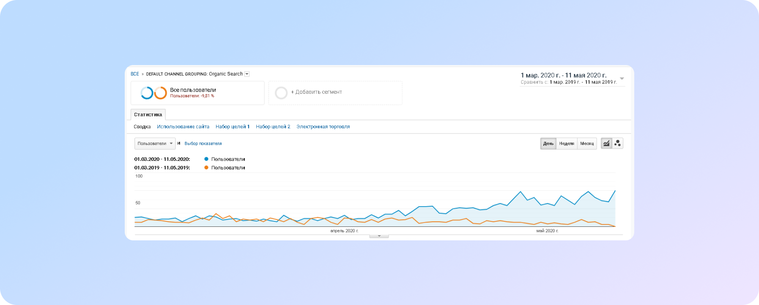Click the empty segment circle icon

pos(281,93)
